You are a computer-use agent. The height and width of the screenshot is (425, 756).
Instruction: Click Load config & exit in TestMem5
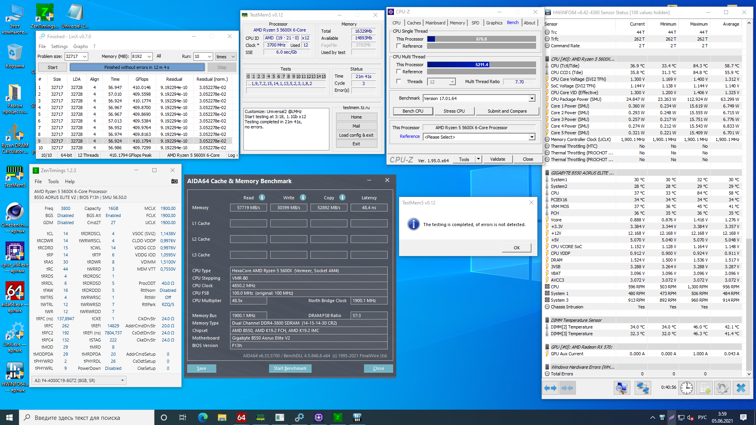pos(356,135)
